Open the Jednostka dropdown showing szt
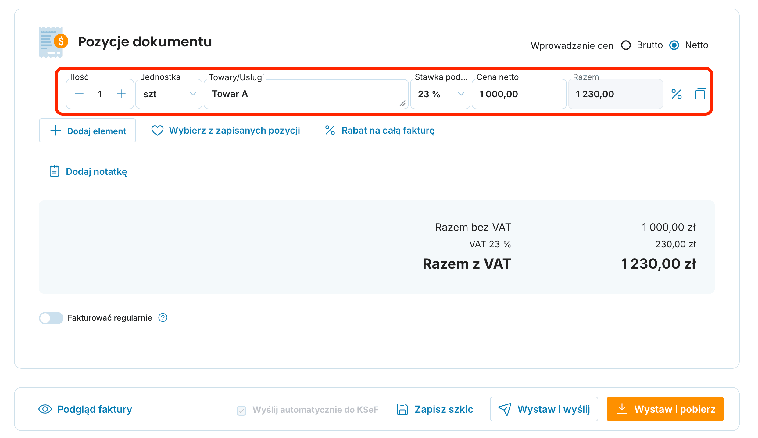 [169, 94]
